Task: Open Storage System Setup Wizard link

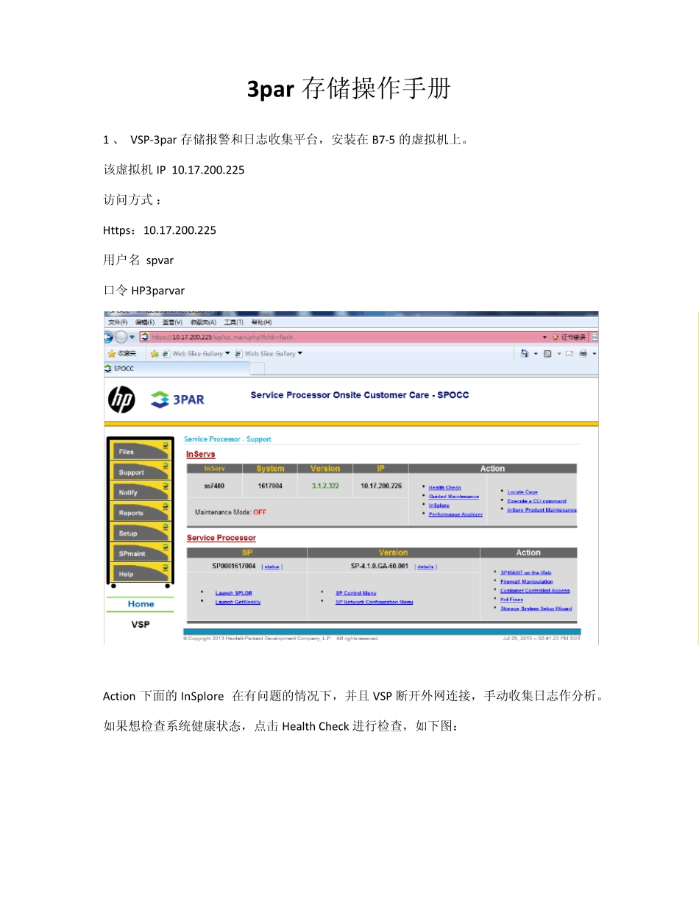Action: click(x=536, y=608)
